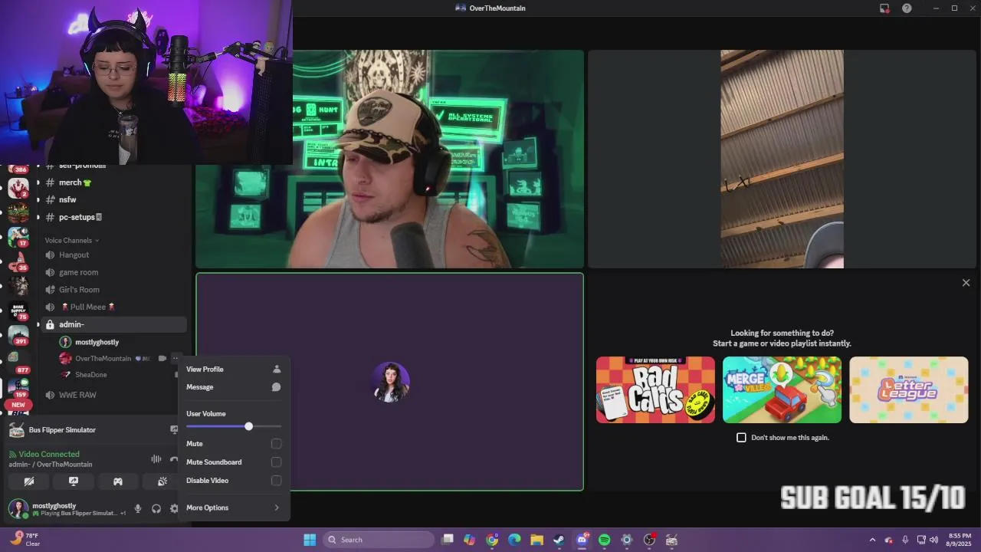This screenshot has width=981, height=552.
Task: Check the Disable Video checkbox
Action: tap(276, 481)
